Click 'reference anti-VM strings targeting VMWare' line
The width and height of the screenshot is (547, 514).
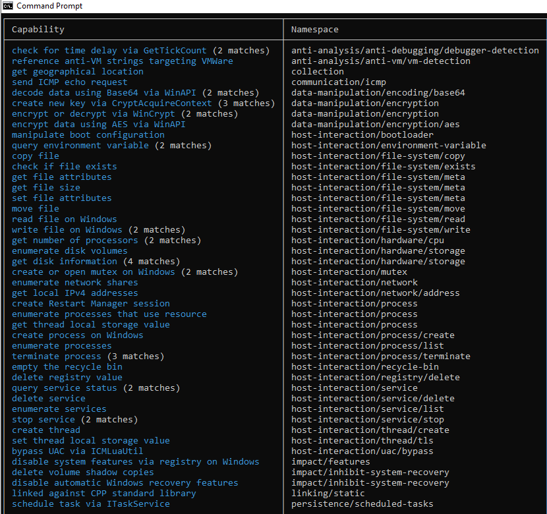[123, 61]
